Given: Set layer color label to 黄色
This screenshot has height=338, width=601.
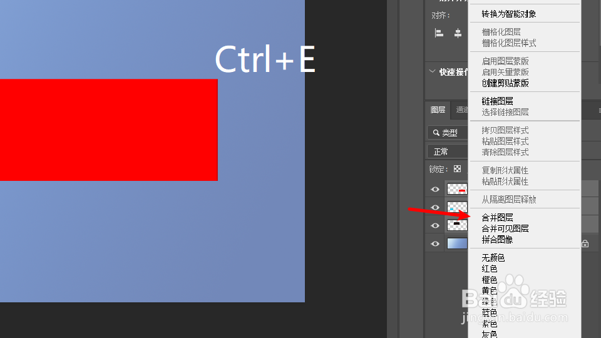Looking at the screenshot, I should click(x=489, y=291).
